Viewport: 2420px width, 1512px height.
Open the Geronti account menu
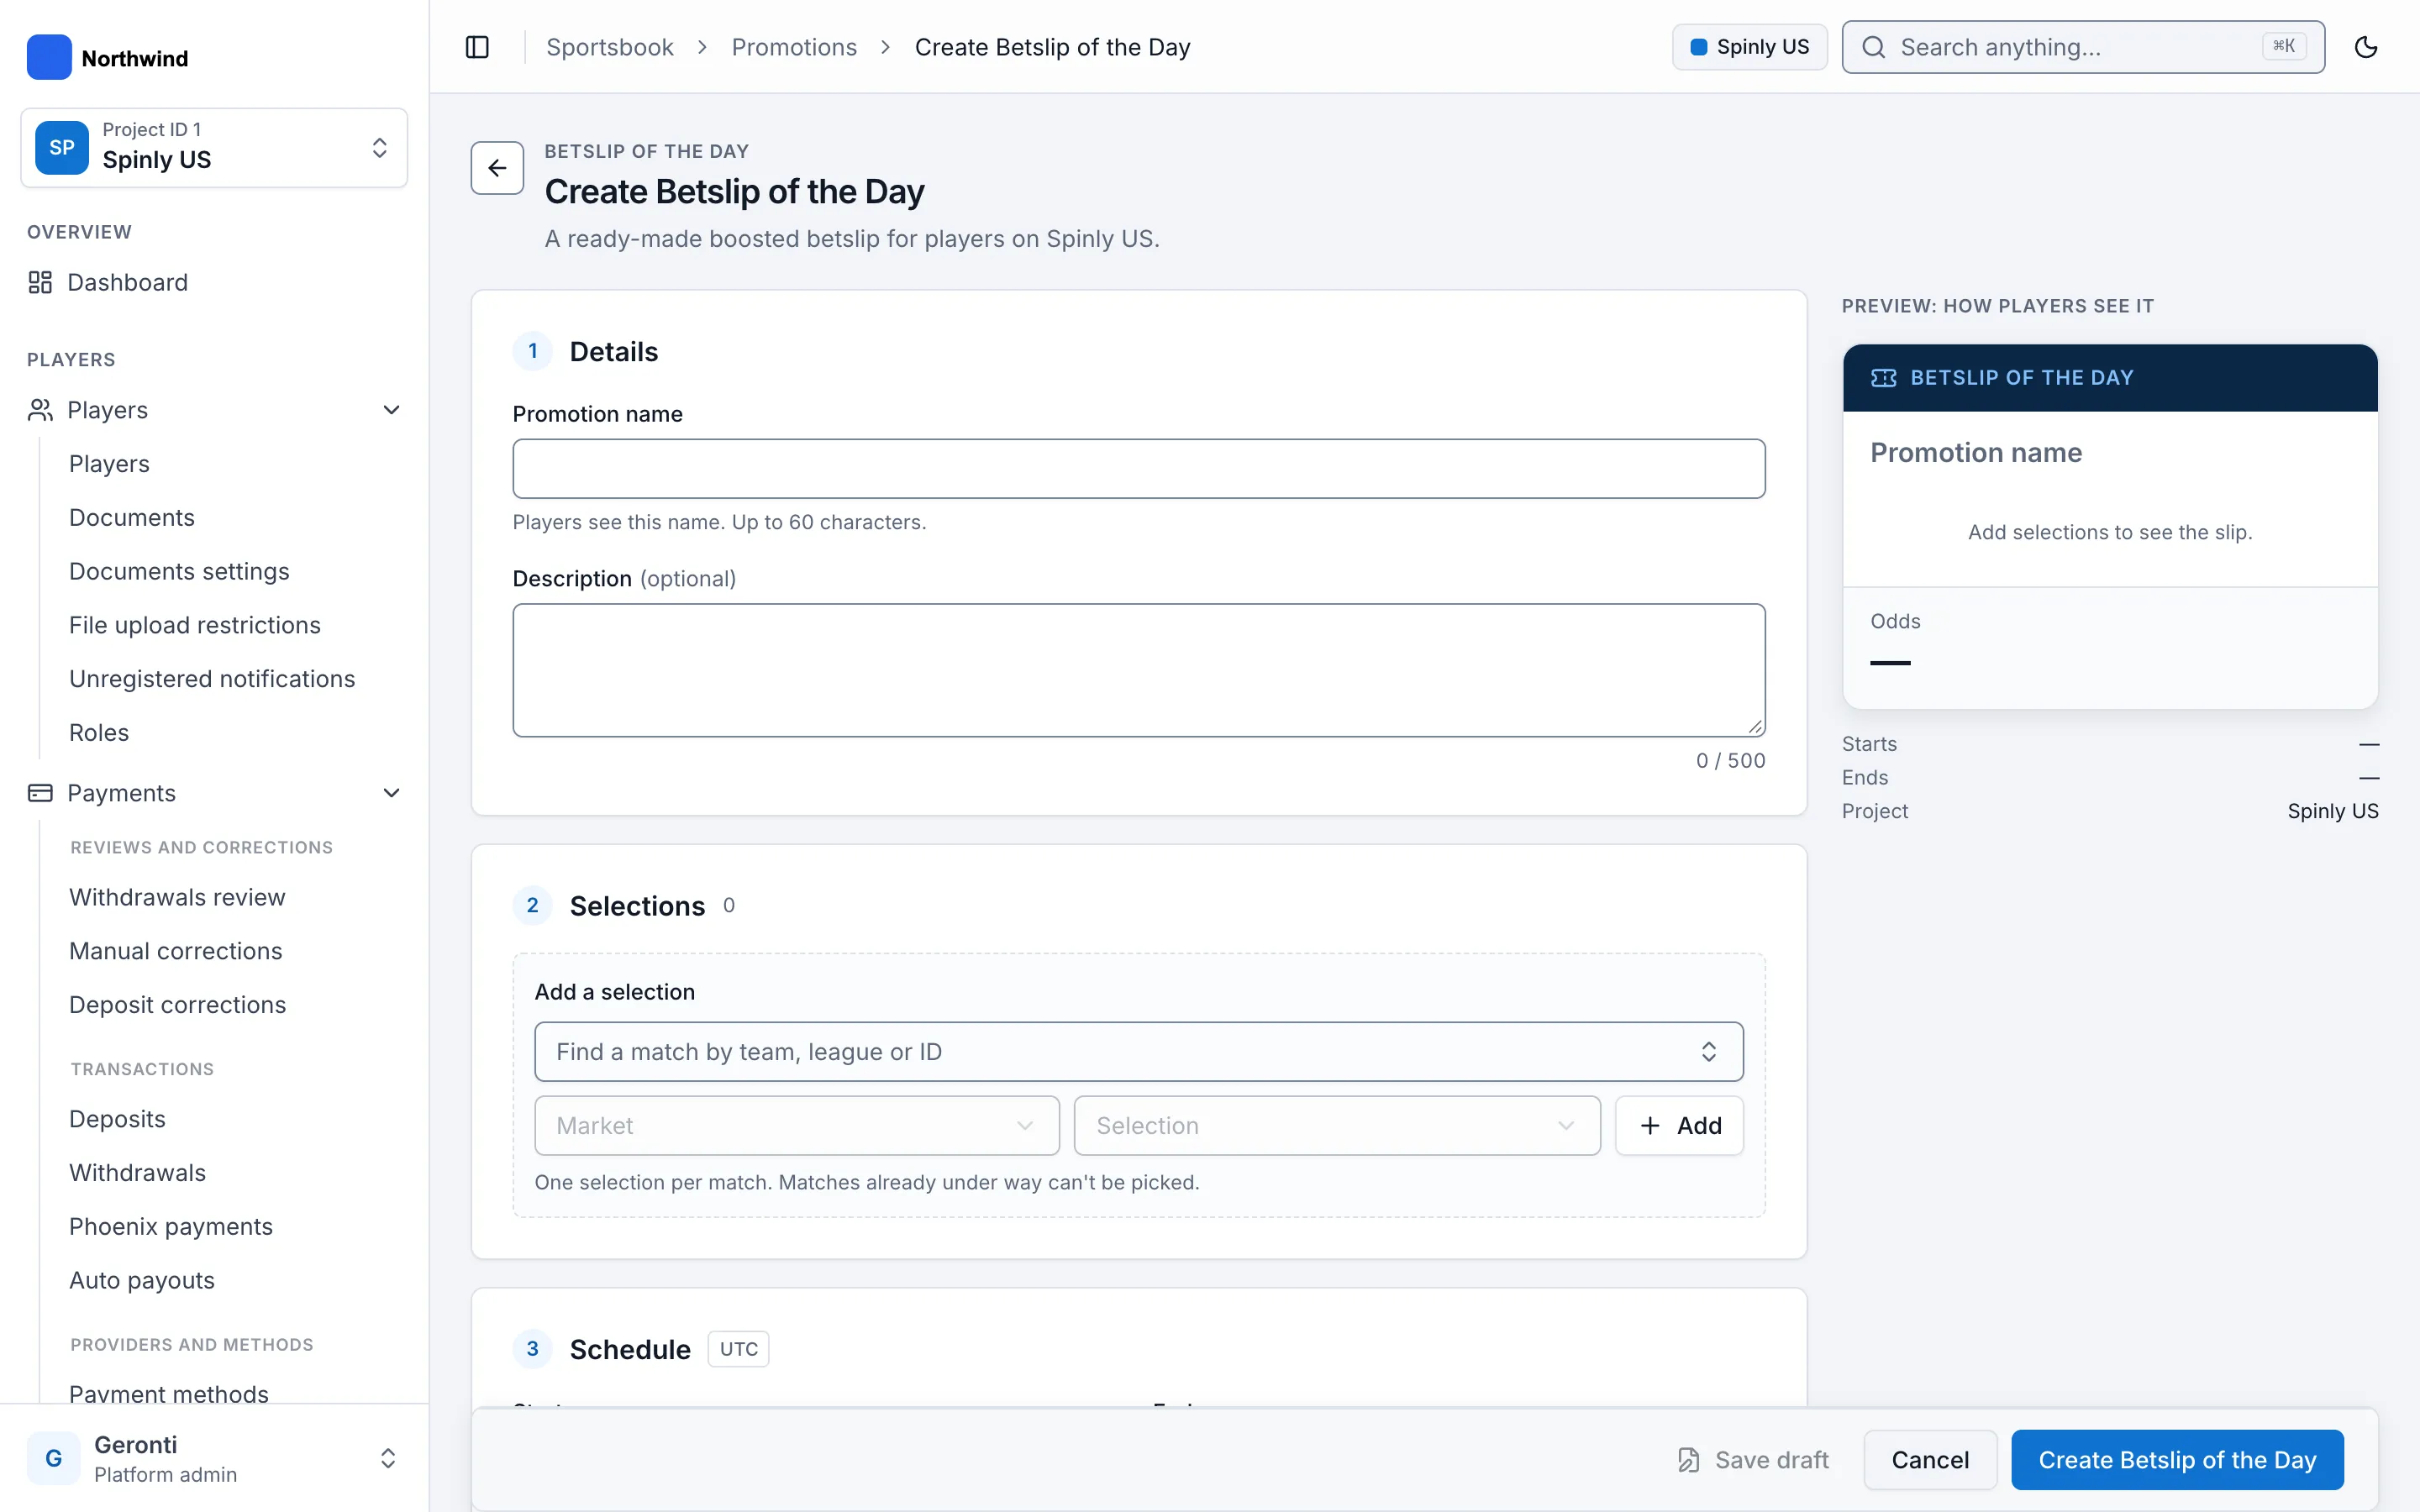(214, 1458)
